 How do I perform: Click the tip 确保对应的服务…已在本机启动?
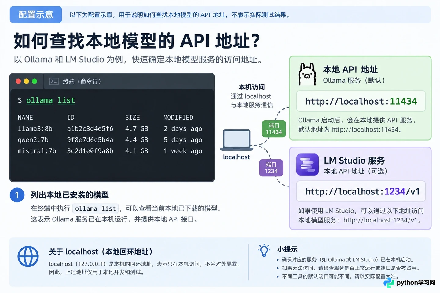[x=348, y=260]
